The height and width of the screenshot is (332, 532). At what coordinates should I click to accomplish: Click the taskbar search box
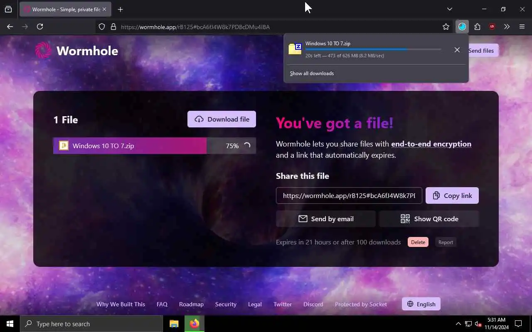(x=91, y=324)
